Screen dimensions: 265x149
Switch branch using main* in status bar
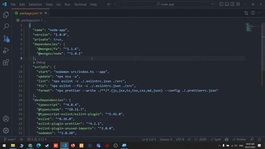(x=10, y=139)
